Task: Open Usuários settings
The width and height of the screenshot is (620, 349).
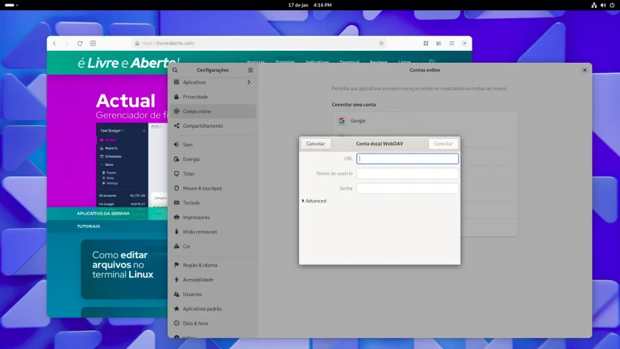Action: (x=213, y=294)
